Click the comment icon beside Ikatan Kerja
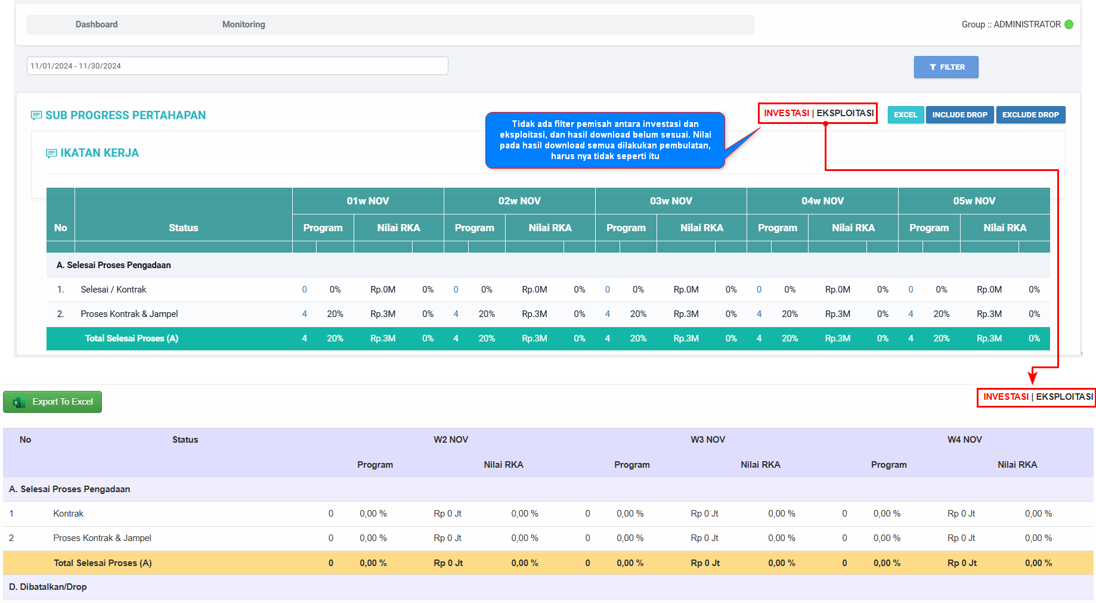The height and width of the screenshot is (603, 1096). point(51,154)
